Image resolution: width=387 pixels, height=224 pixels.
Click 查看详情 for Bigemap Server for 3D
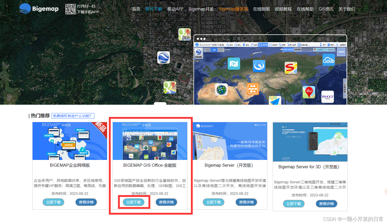pyautogui.click(x=327, y=204)
